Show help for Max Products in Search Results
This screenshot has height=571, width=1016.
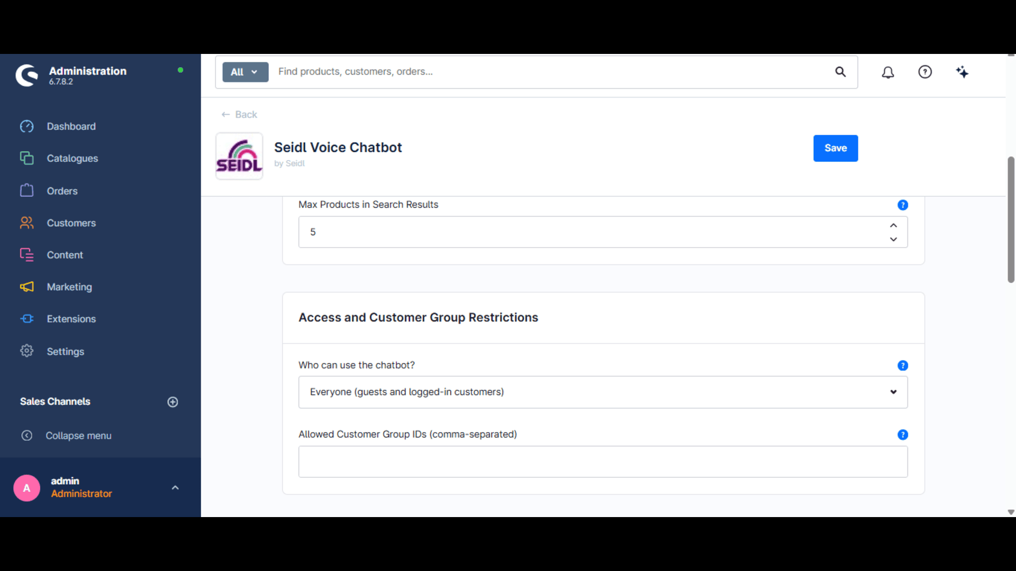pos(903,205)
